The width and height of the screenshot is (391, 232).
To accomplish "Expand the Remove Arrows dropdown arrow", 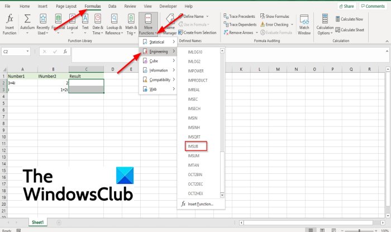I will pos(257,32).
